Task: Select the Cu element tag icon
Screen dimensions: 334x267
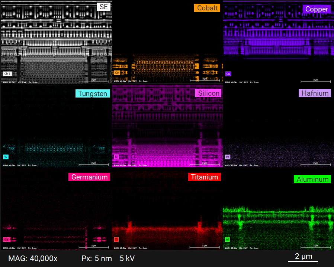Action: point(228,74)
